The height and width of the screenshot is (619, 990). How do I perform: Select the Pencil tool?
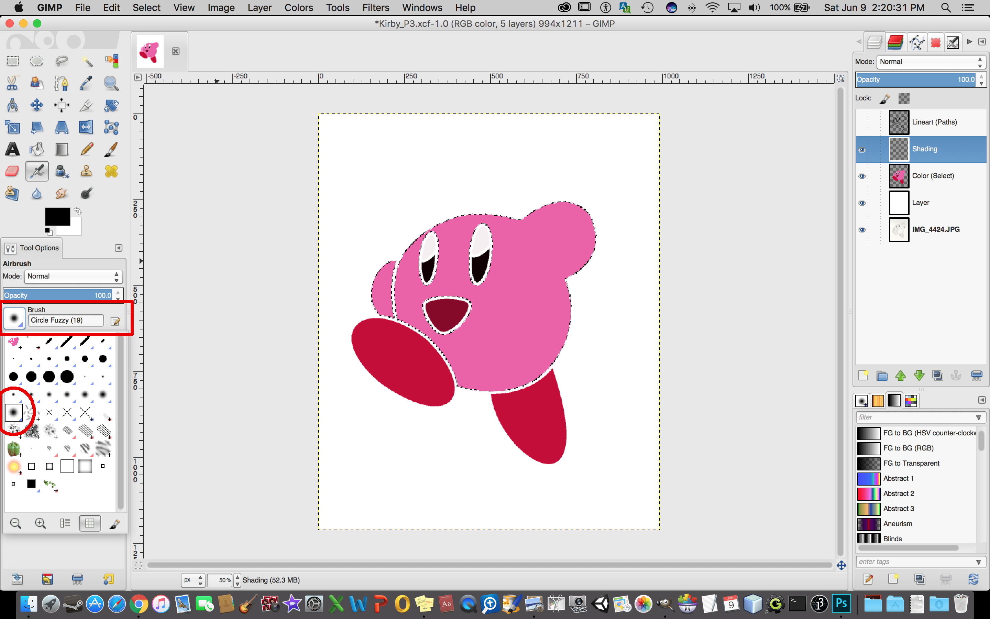coord(86,150)
